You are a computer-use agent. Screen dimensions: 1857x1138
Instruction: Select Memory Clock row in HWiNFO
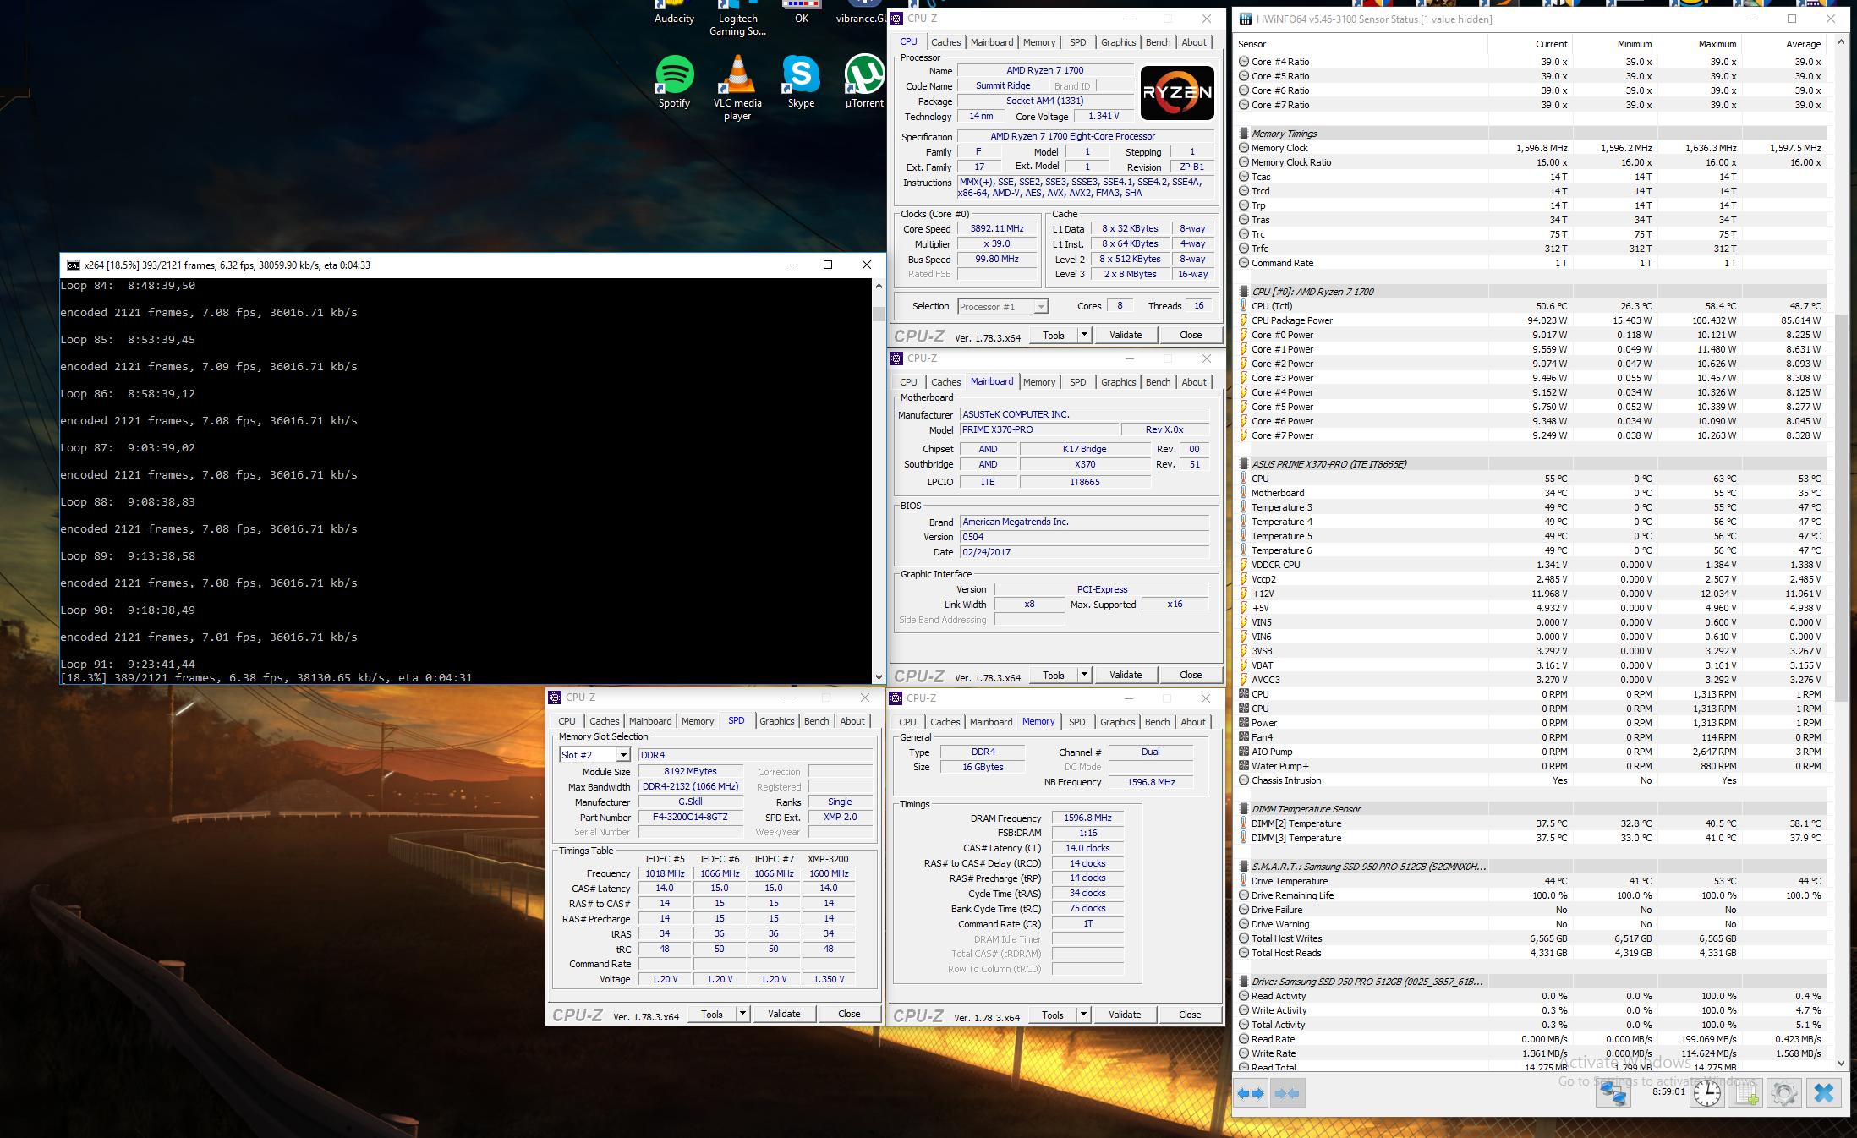pos(1531,148)
